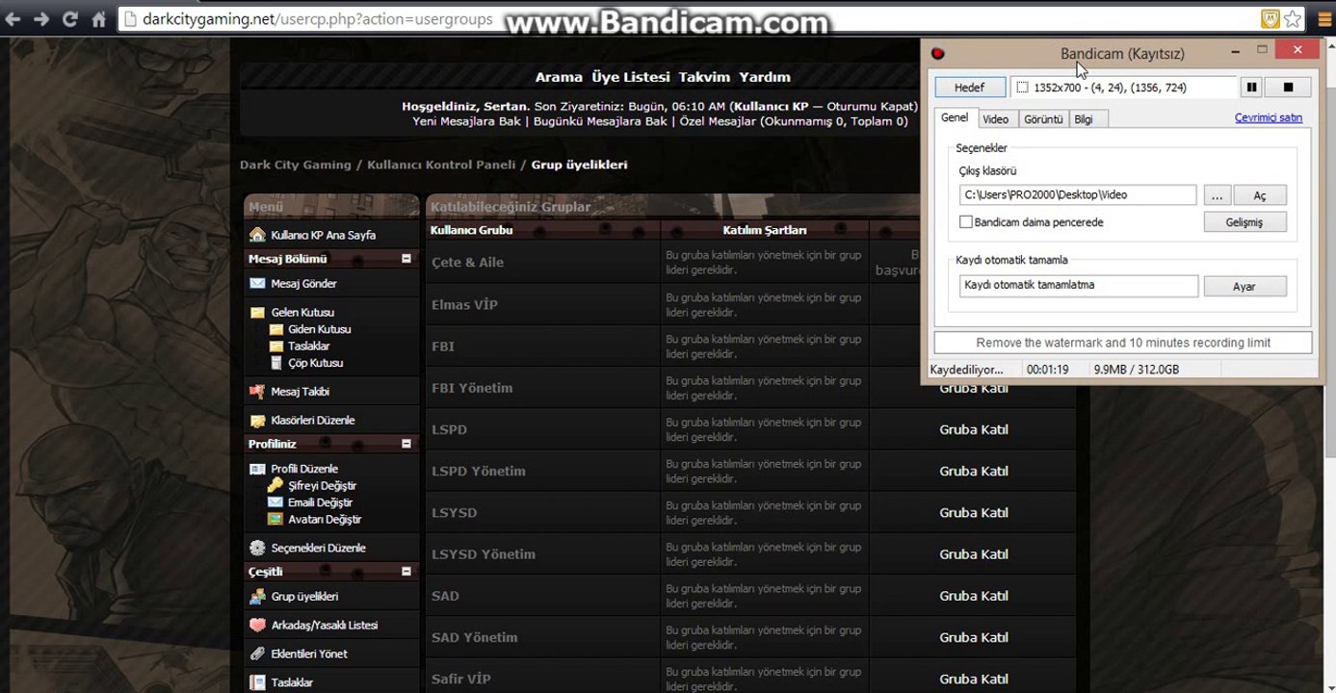
Task: Click the folder icon beside Gelen Kutusu
Action: pyautogui.click(x=257, y=313)
